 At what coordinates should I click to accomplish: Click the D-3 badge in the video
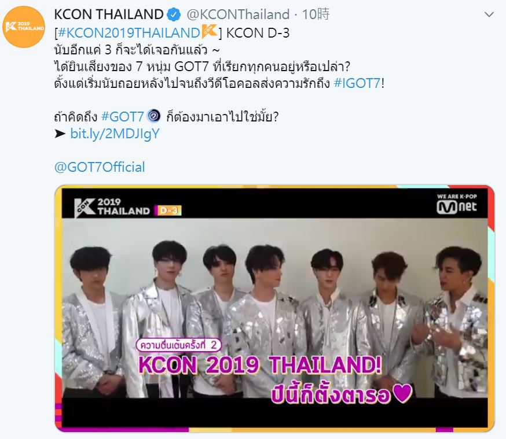(x=168, y=211)
